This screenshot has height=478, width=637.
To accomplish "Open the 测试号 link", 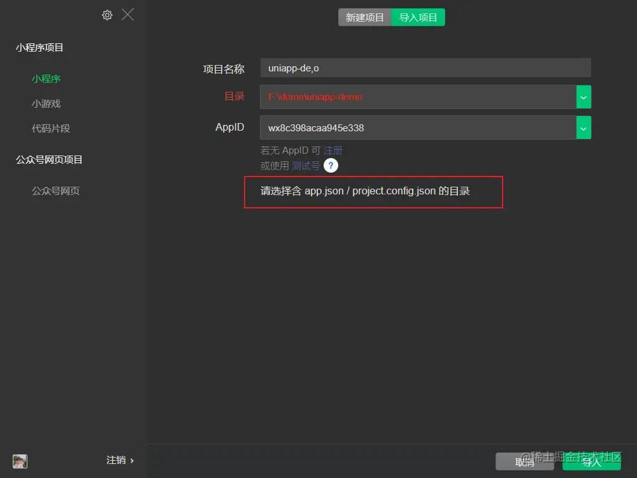I will (x=306, y=166).
